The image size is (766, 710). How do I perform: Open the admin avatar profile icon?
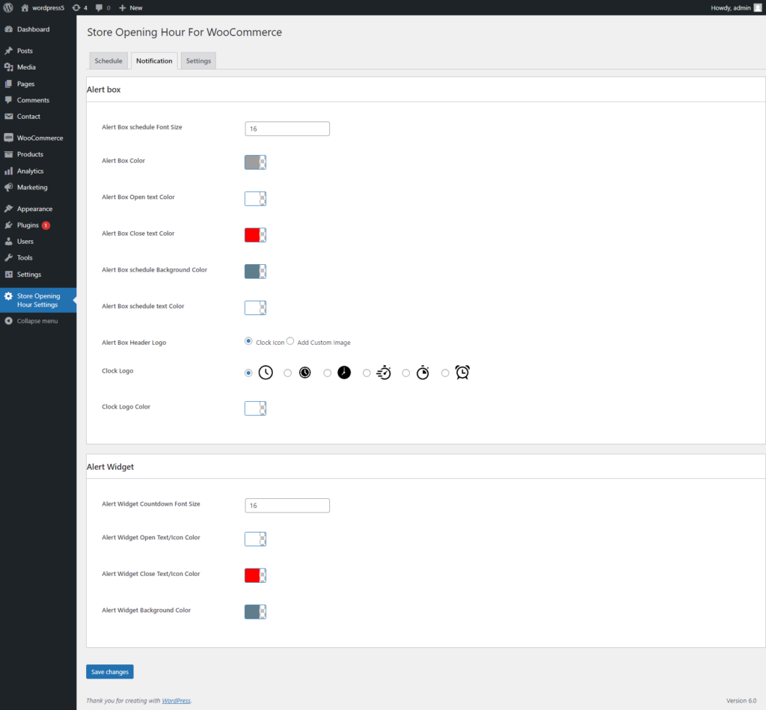tap(758, 7)
